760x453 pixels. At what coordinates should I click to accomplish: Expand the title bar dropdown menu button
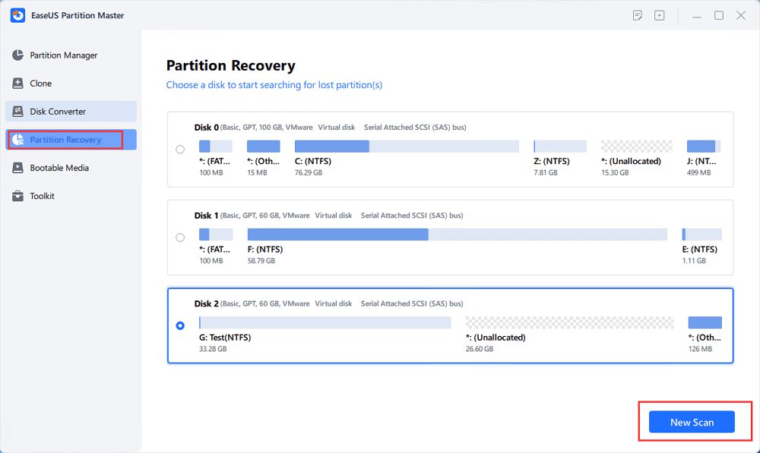point(660,15)
